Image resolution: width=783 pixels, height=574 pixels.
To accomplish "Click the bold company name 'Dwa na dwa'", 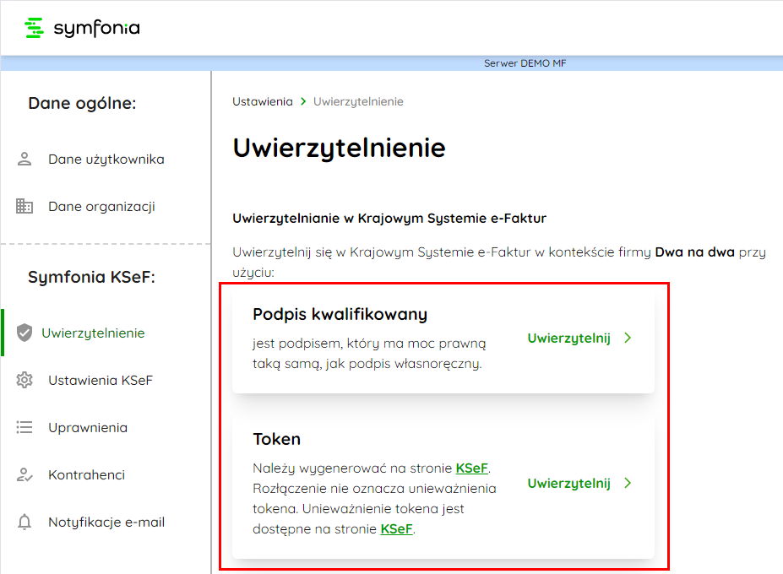I will tap(694, 252).
